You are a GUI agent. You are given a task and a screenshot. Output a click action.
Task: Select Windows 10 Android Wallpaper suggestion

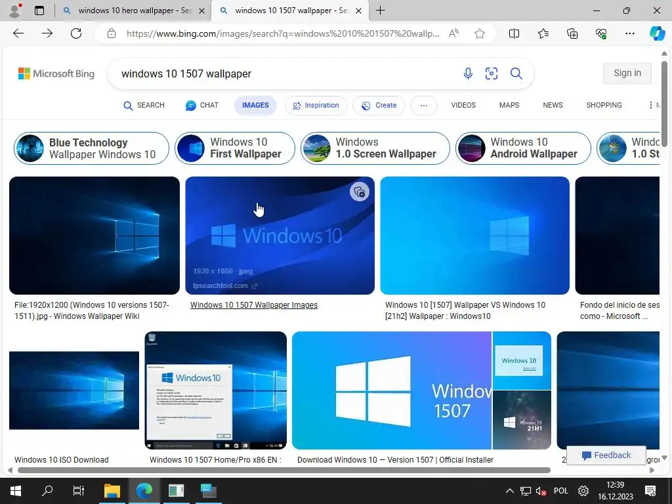(x=523, y=148)
